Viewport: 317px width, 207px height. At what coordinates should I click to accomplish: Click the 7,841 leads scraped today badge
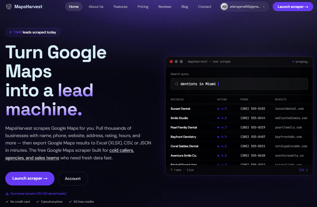33,32
